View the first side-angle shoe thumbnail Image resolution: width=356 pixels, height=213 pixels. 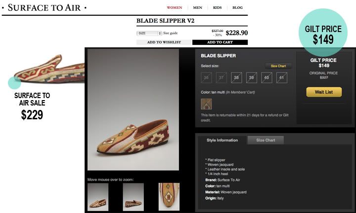(98, 197)
